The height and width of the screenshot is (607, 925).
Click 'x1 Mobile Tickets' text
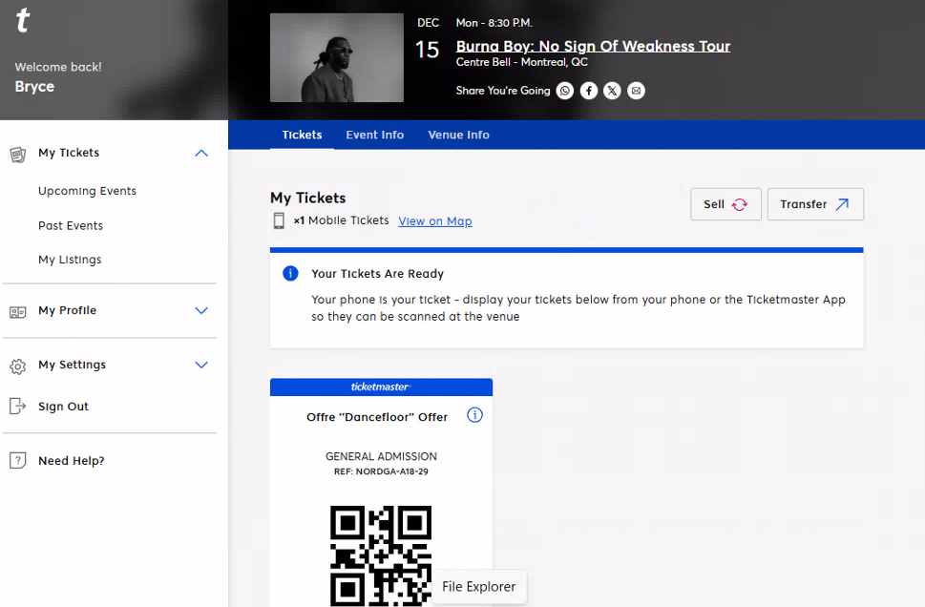pos(341,220)
